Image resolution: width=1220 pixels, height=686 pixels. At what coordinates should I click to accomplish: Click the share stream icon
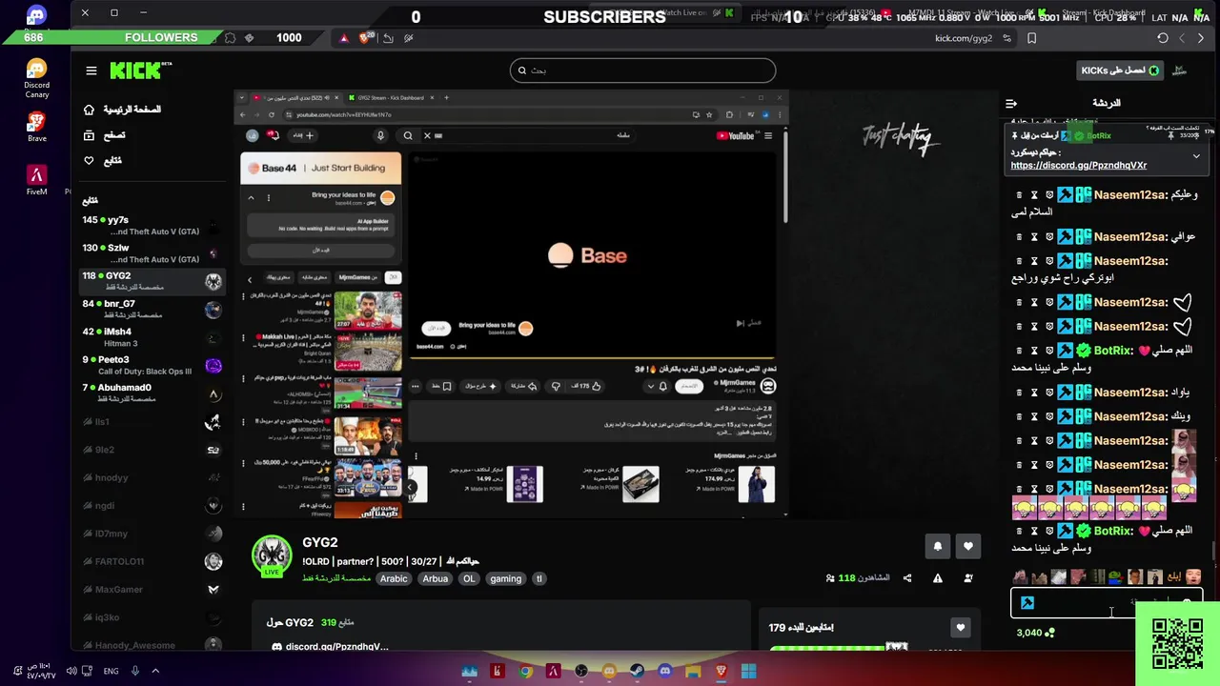[x=906, y=578]
